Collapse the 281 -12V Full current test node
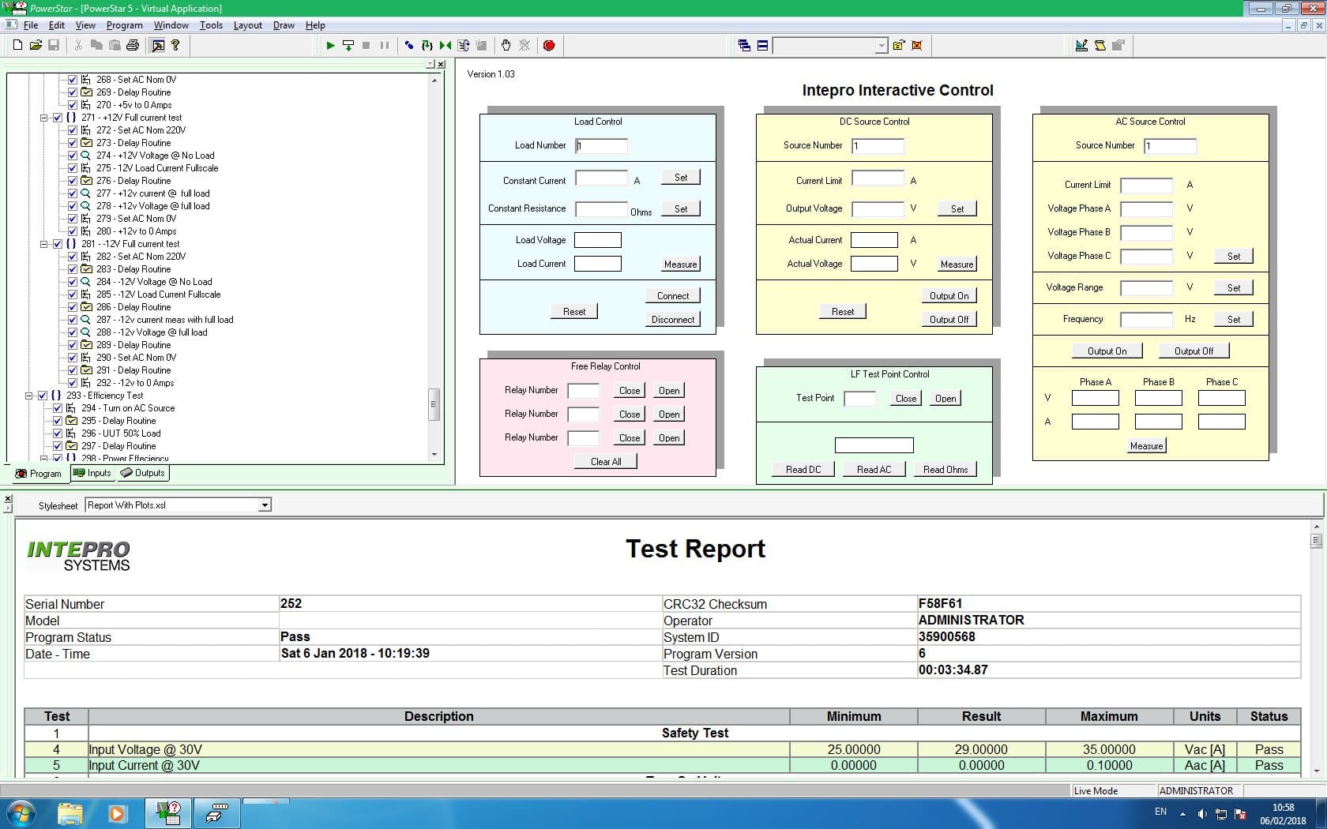Image resolution: width=1327 pixels, height=829 pixels. click(44, 244)
